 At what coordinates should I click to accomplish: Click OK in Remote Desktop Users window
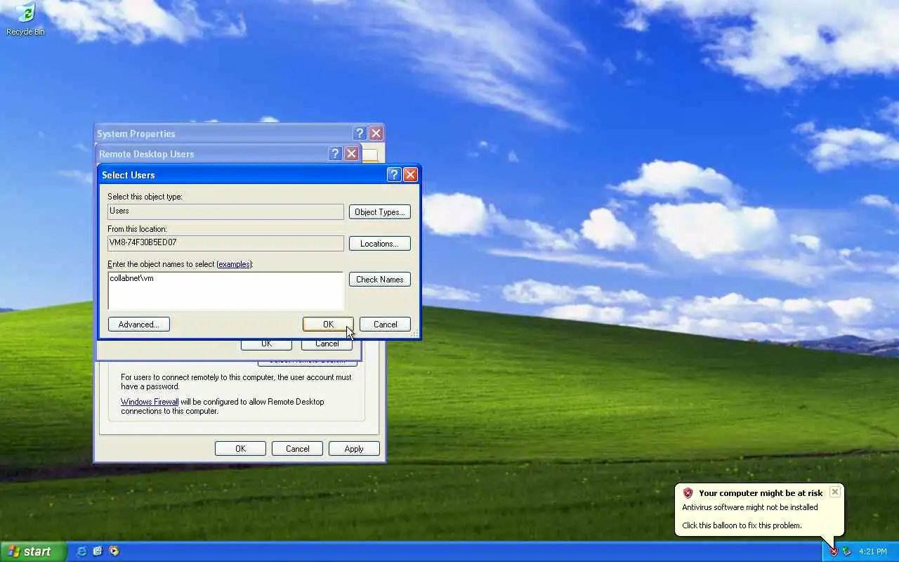266,344
